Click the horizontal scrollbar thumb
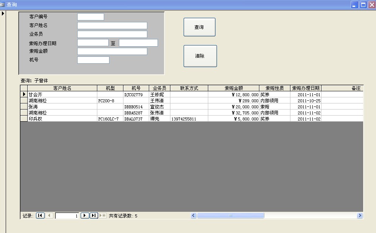 coord(231,216)
